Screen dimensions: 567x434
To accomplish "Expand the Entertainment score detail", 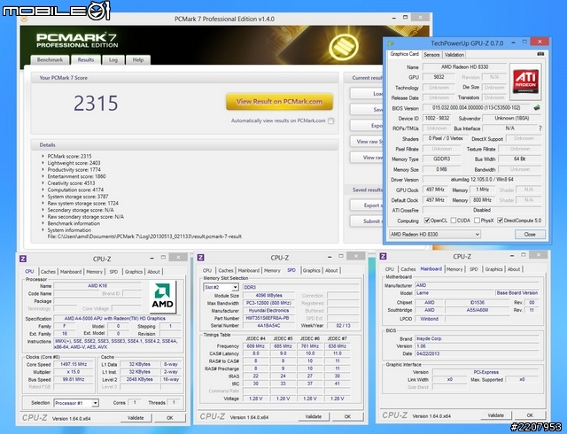I will coord(43,176).
